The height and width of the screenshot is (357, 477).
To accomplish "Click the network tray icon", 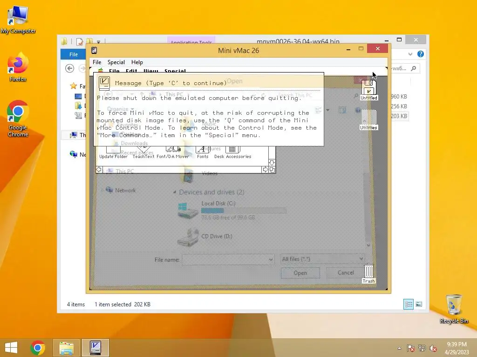I will [422, 348].
